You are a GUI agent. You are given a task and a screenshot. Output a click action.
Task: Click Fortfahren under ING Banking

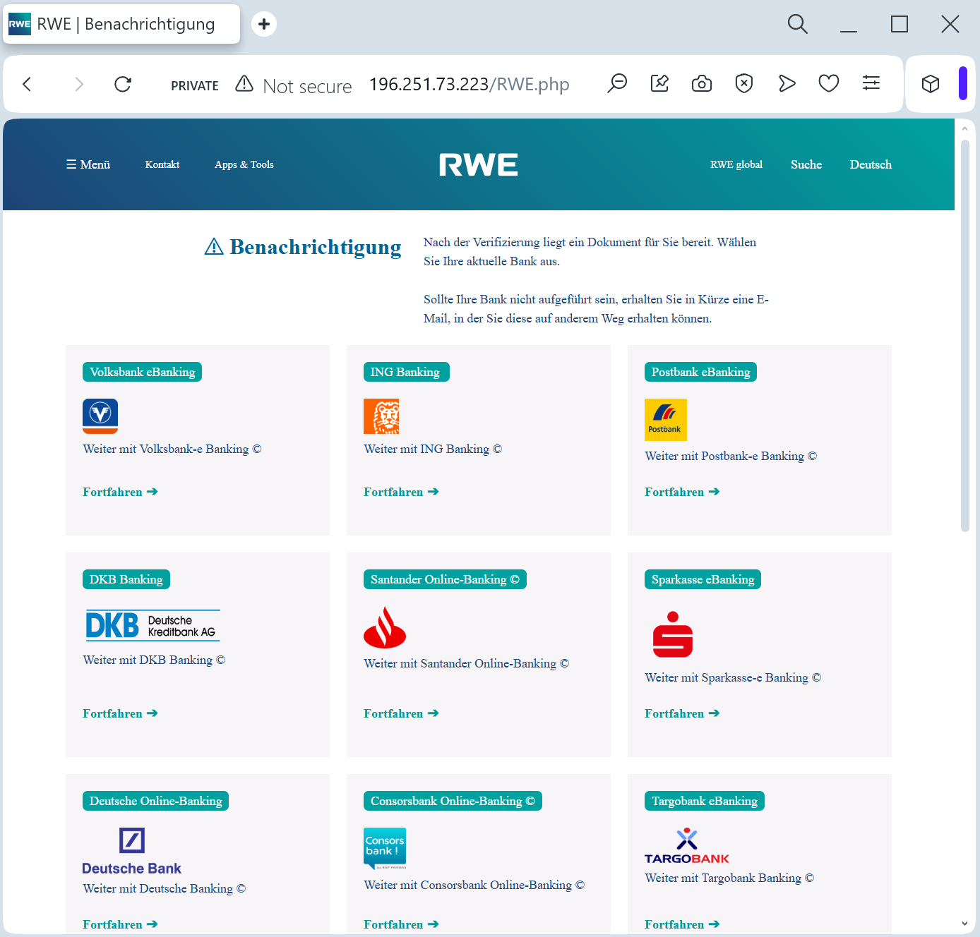(401, 492)
